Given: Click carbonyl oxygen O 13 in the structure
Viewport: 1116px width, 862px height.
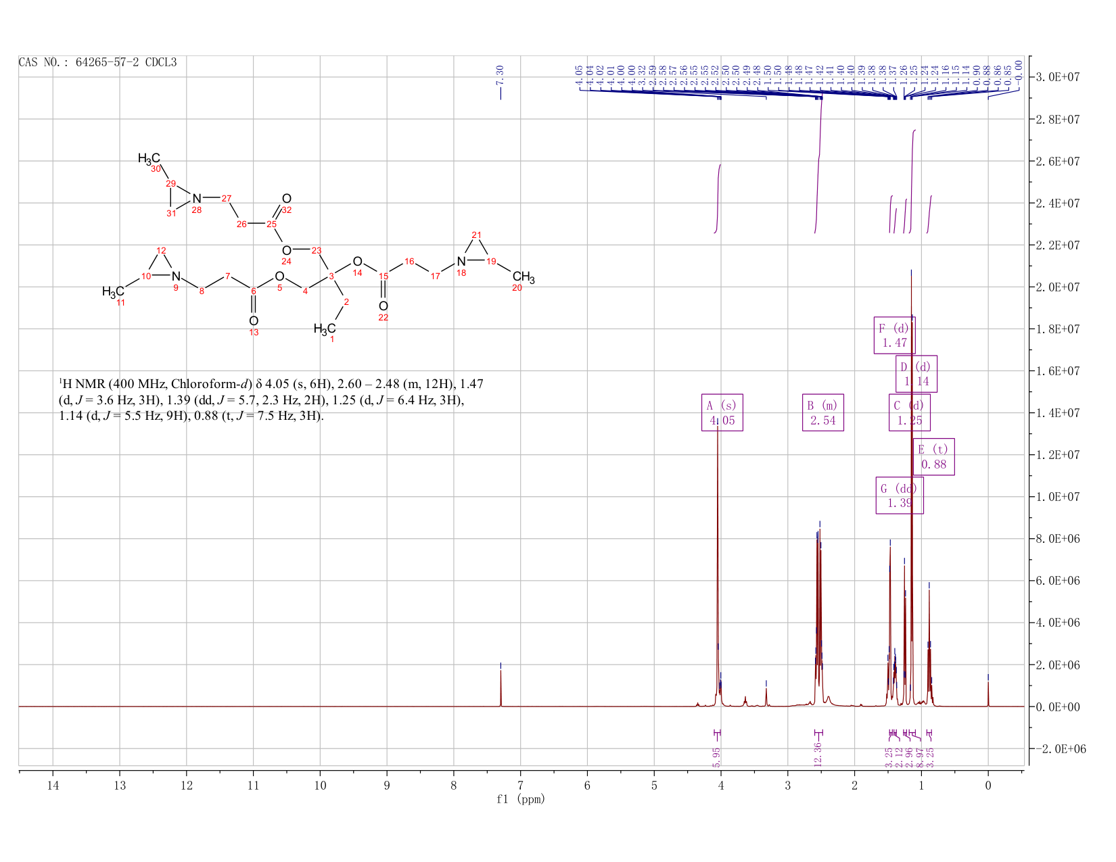Looking at the screenshot, I should (254, 321).
